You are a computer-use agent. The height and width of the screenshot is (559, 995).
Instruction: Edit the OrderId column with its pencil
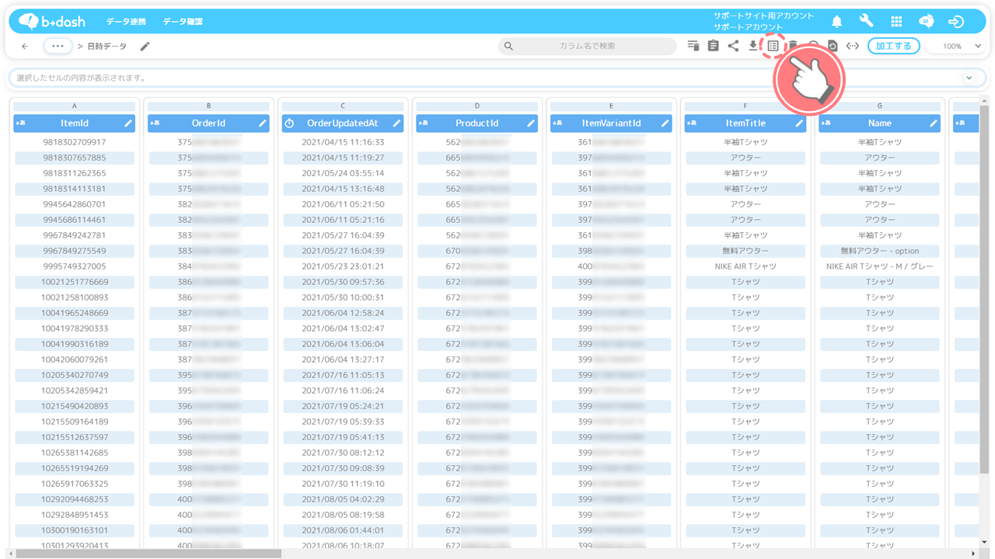click(263, 123)
